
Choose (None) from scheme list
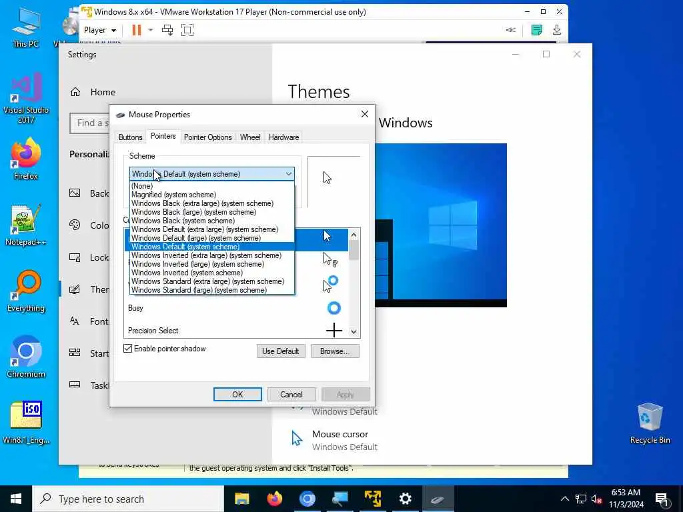[212, 186]
